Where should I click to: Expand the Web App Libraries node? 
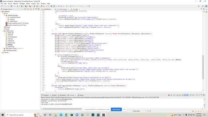3,50
